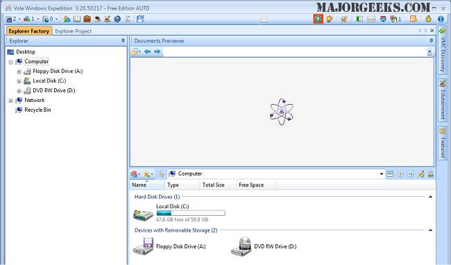This screenshot has width=451, height=265.
Task: Sort by the Total Size column header
Action: pyautogui.click(x=217, y=185)
